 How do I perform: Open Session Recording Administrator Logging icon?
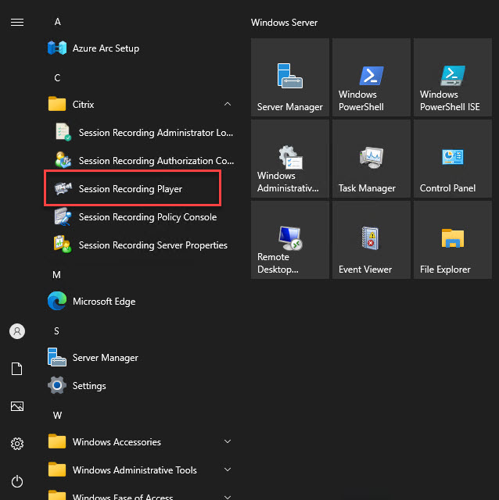(63, 132)
